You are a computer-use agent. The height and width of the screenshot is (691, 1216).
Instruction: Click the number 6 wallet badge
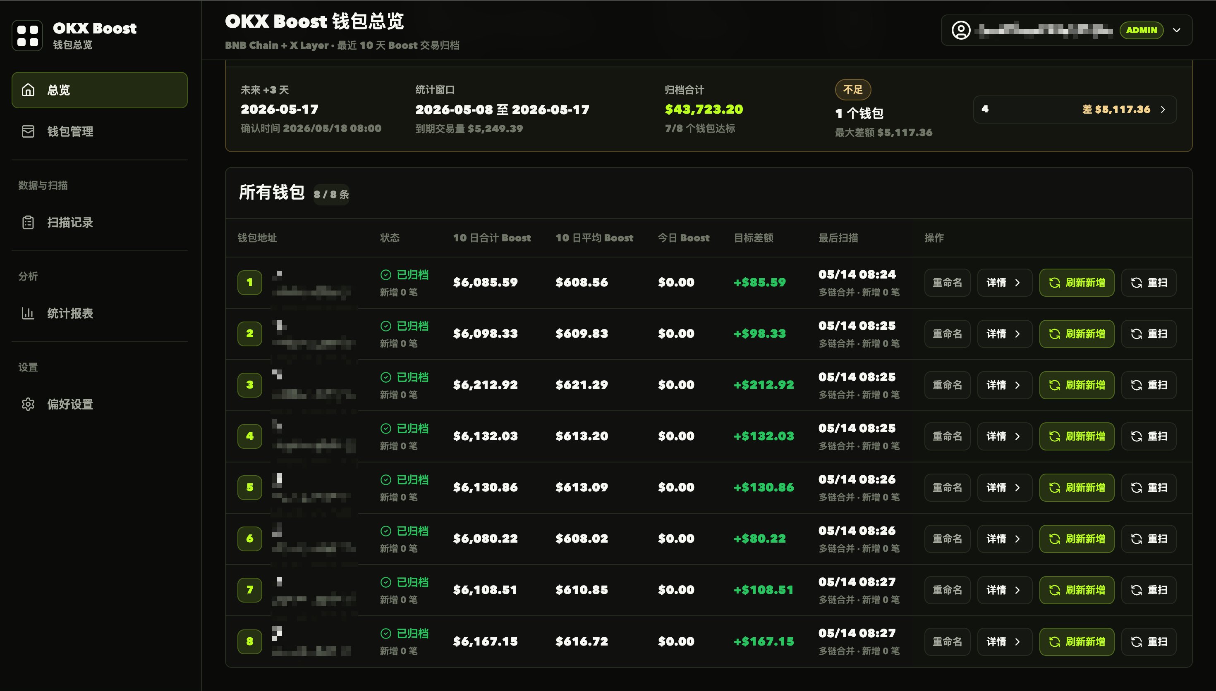coord(250,539)
